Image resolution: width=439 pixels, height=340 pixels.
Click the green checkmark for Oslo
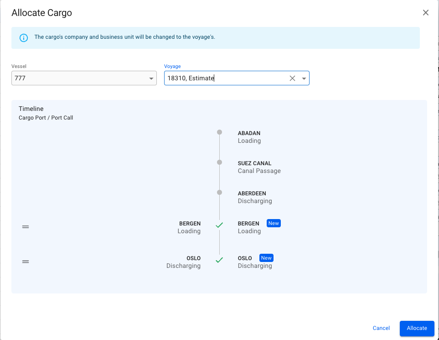219,260
